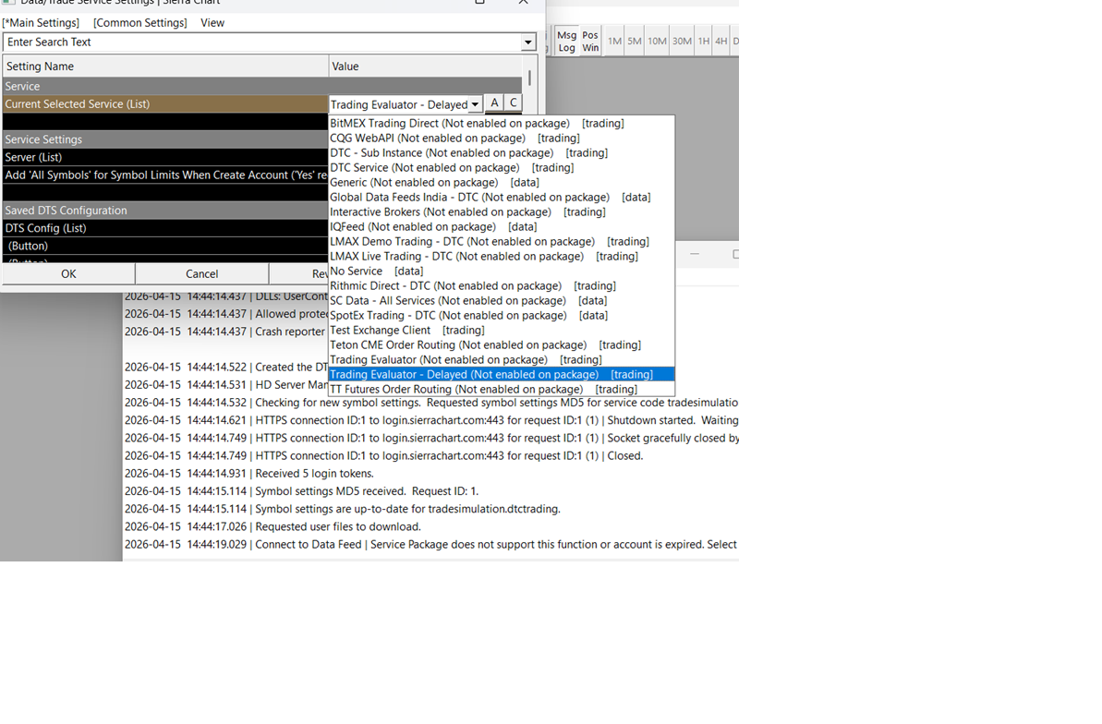Screen dimensions: 1102x724
Task: Expand the search text dropdown arrow
Action: pos(528,42)
